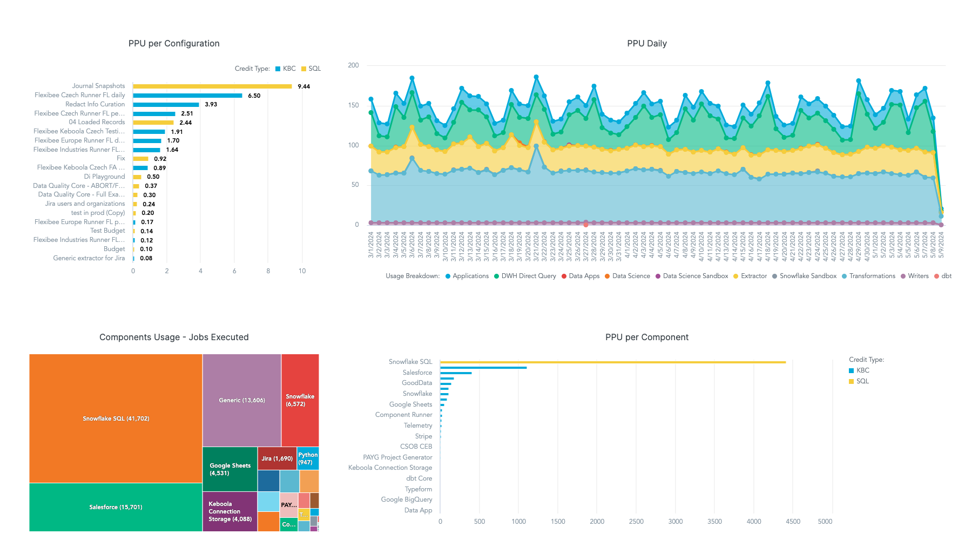
Task: Click Telemetry axis label
Action: point(418,425)
